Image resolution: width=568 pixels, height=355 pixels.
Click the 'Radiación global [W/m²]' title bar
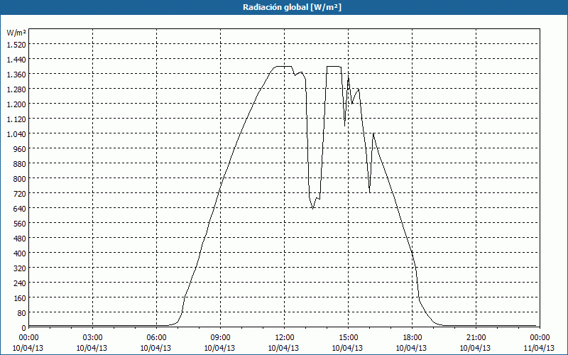(284, 7)
